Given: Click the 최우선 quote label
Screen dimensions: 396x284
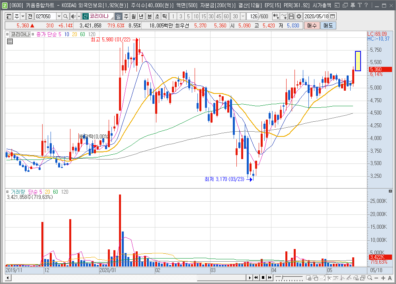Looking at the screenshot, I should (182, 25).
